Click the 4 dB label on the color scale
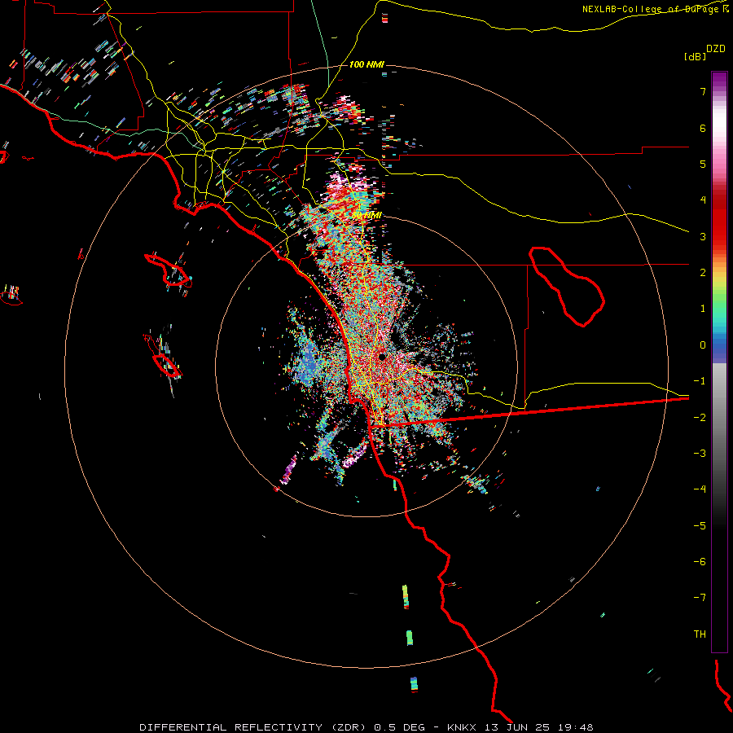The width and height of the screenshot is (733, 733). click(703, 200)
